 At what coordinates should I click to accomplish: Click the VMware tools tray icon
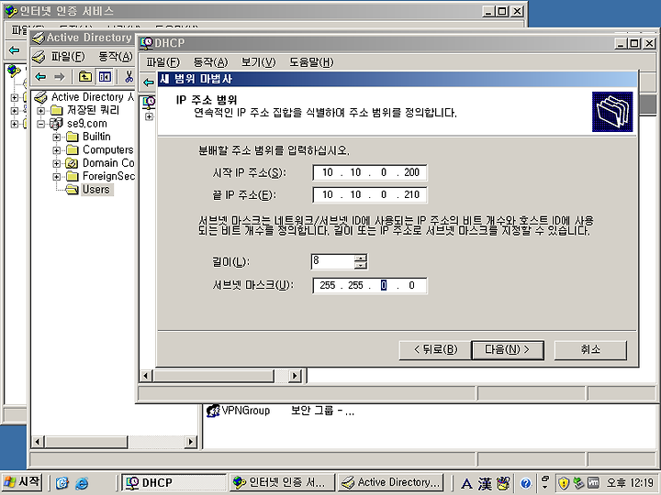[x=593, y=483]
